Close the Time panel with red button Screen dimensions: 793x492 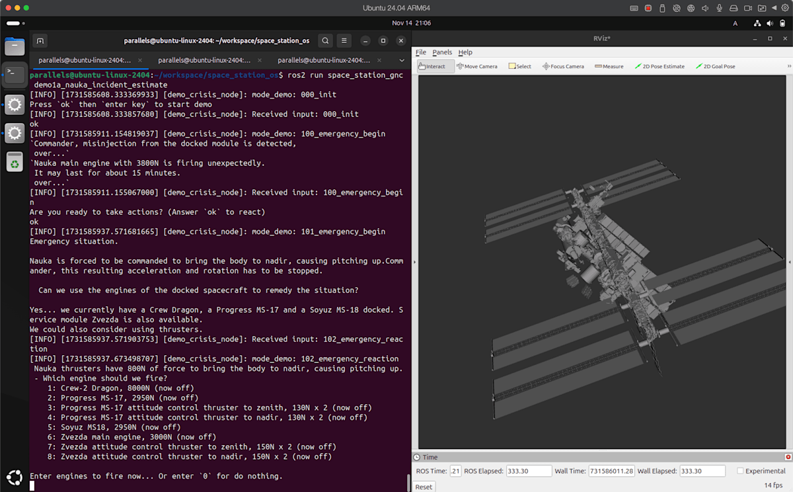point(788,457)
